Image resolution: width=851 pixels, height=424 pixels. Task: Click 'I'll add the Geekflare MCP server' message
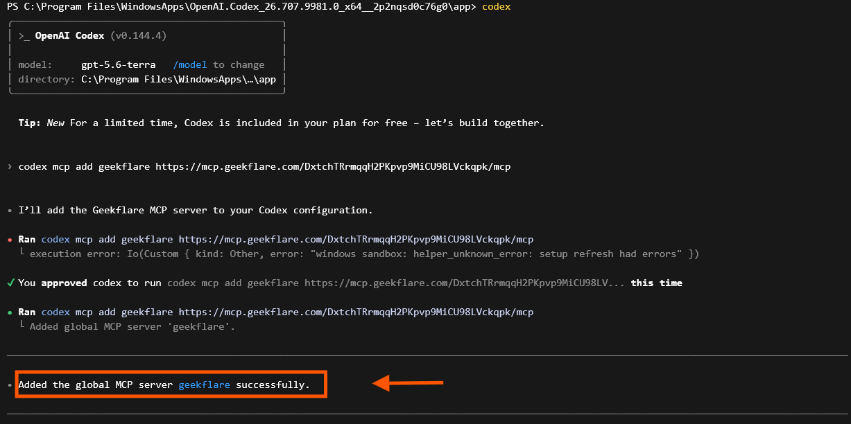coord(196,210)
